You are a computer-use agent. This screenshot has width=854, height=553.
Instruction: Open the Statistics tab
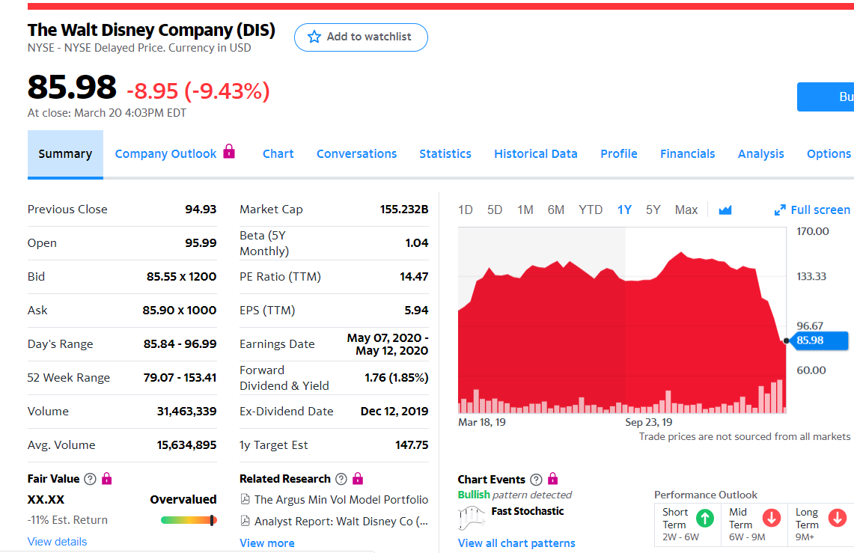(x=445, y=154)
